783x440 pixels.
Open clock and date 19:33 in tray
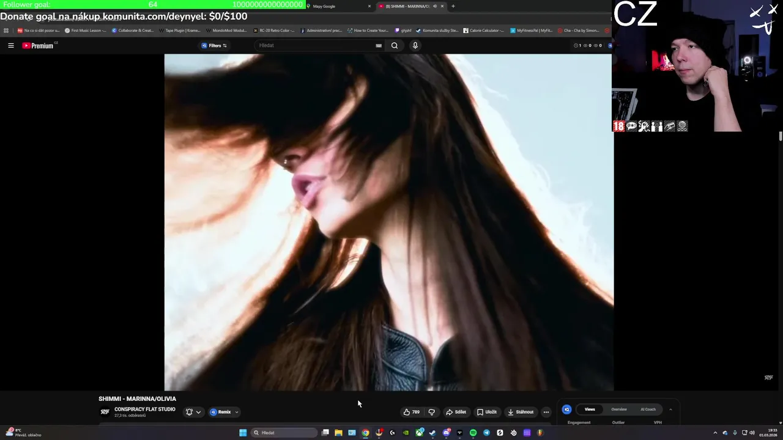click(768, 433)
